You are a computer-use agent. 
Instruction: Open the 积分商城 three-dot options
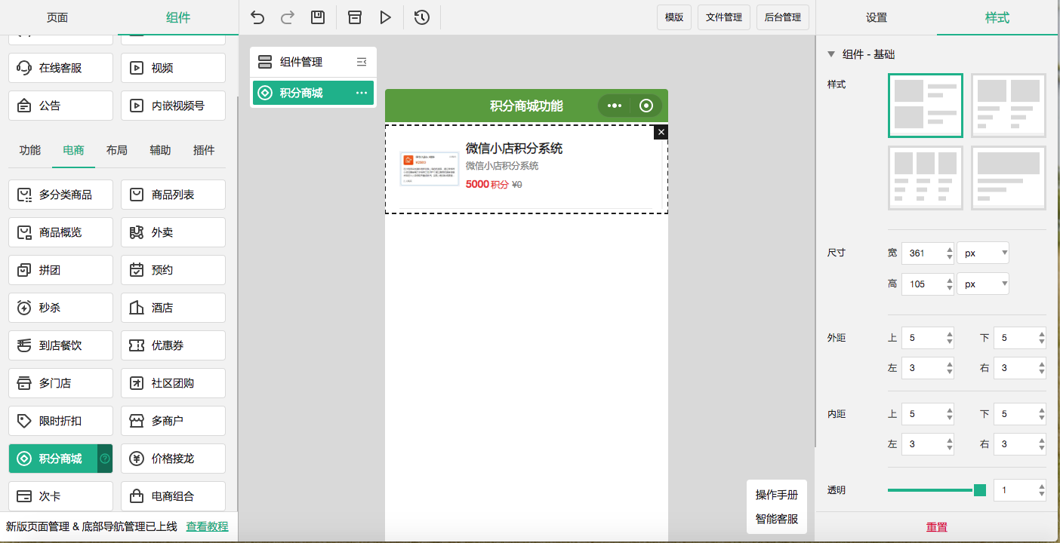click(362, 93)
